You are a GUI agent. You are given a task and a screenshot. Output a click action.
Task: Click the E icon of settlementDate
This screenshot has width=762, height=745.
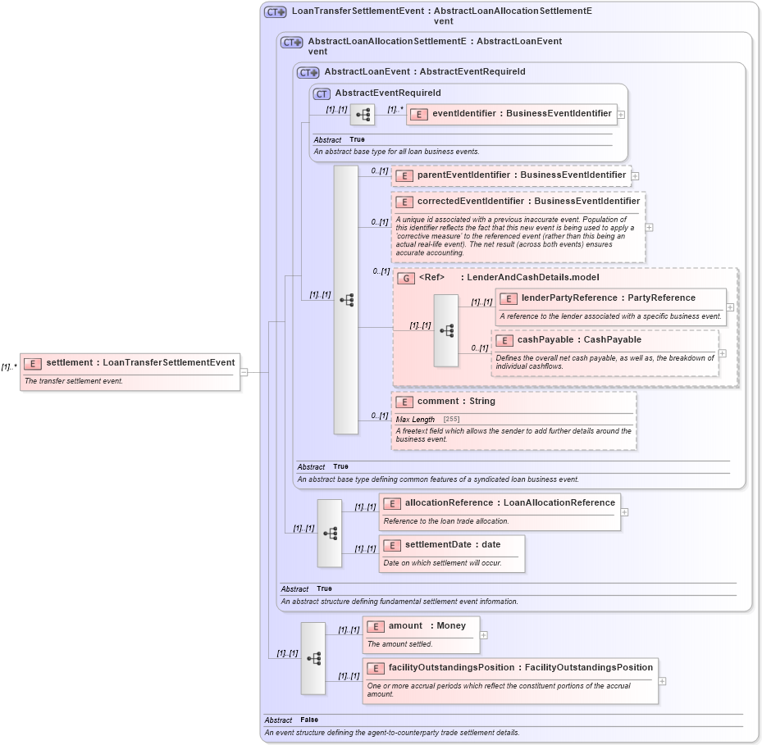click(391, 544)
